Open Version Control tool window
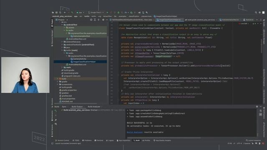The height and width of the screenshot is (150, 267). coord(62,140)
